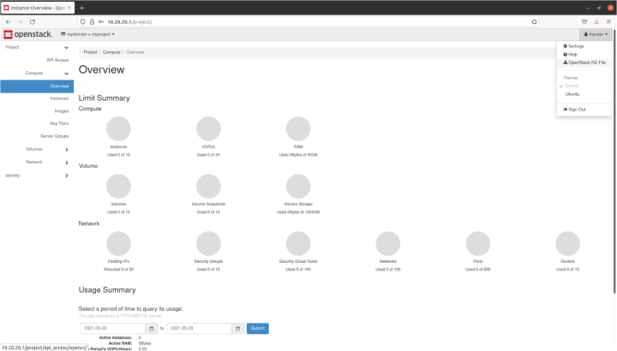This screenshot has width=617, height=351.
Task: Select Overview in the sidebar
Action: (37, 86)
